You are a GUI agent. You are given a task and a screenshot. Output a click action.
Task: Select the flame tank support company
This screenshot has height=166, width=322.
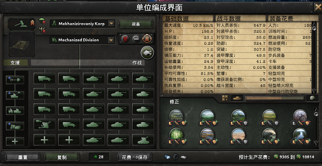(x=15, y=111)
